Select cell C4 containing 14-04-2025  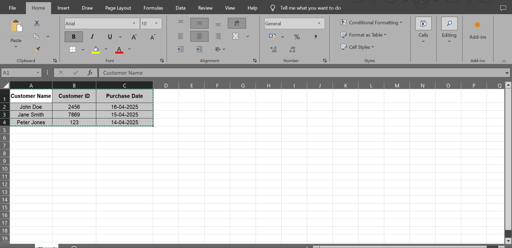tap(124, 122)
